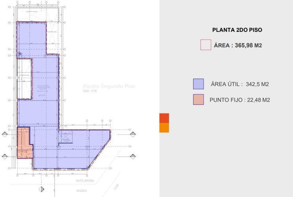Screen dimensions: 293x197
Task: Click the crossed-square shaft symbol in the plan
Action: click(65, 137)
